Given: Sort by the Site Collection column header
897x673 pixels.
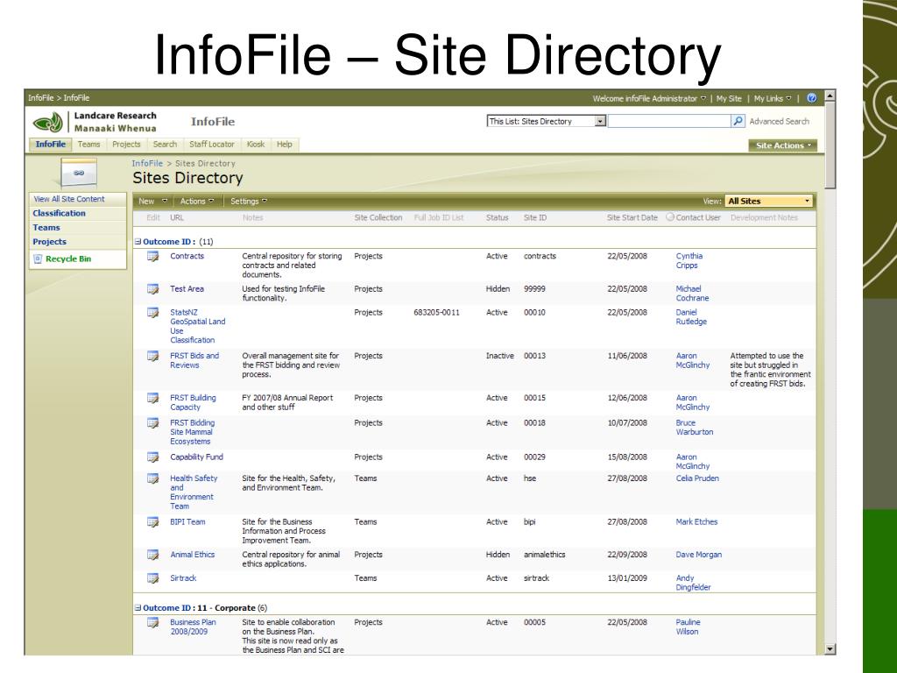Looking at the screenshot, I should (x=378, y=218).
